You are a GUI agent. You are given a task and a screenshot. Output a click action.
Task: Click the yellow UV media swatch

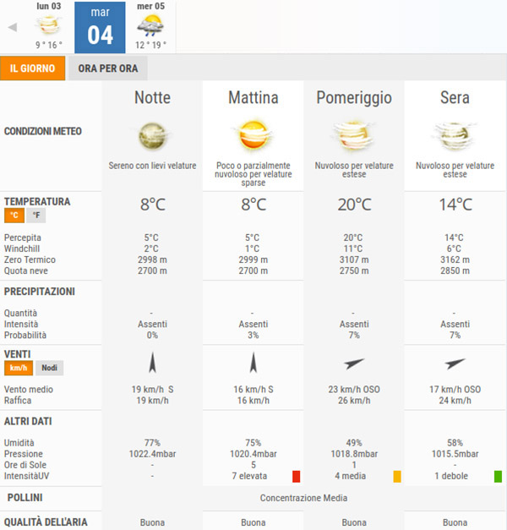pos(397,476)
